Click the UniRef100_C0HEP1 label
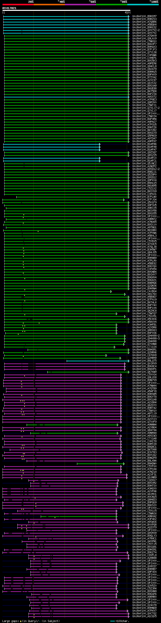This screenshot has height=623, width=161. click(x=144, y=58)
